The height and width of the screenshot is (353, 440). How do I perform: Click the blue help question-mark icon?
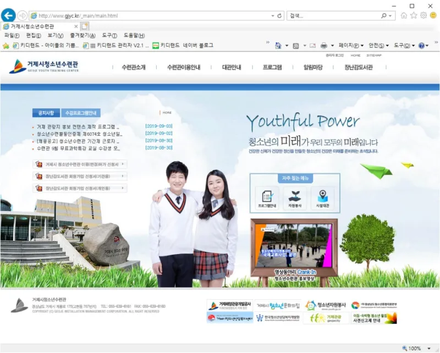[x=421, y=46]
